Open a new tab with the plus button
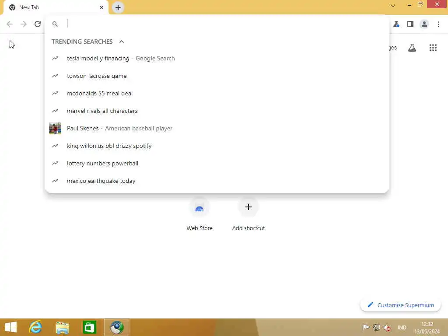Image resolution: width=448 pixels, height=336 pixels. pyautogui.click(x=118, y=7)
